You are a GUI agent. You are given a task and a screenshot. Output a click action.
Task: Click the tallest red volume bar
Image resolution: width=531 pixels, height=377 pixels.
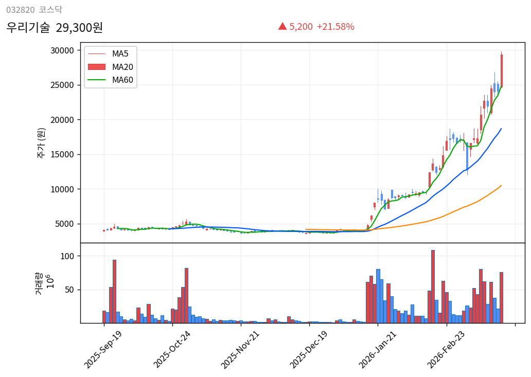(433, 285)
